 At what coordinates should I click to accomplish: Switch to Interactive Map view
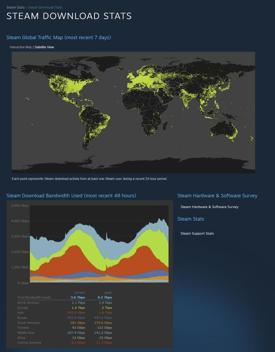coord(21,47)
